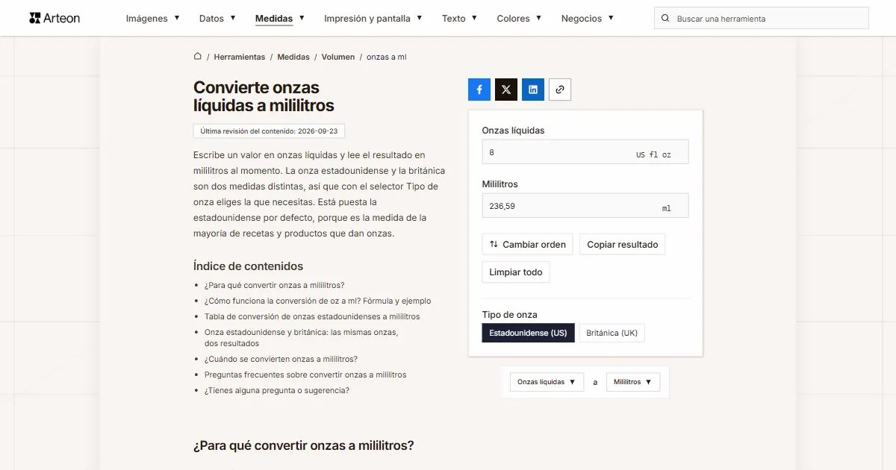This screenshot has height=470, width=896.
Task: Open the Texto menu
Action: pos(460,18)
